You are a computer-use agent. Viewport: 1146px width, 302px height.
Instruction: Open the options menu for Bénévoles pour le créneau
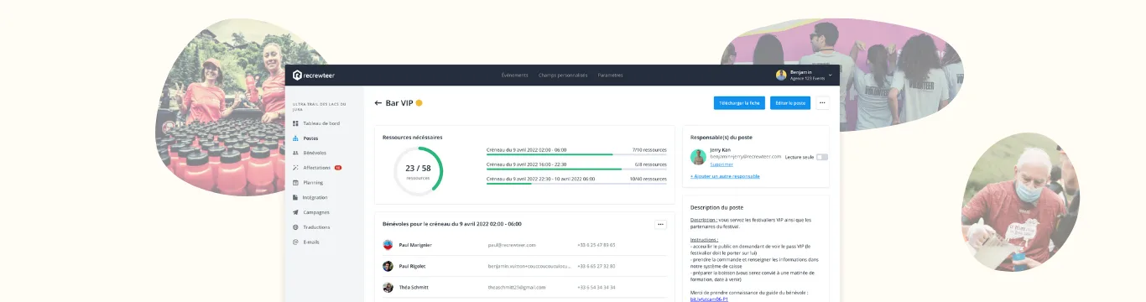pyautogui.click(x=660, y=224)
